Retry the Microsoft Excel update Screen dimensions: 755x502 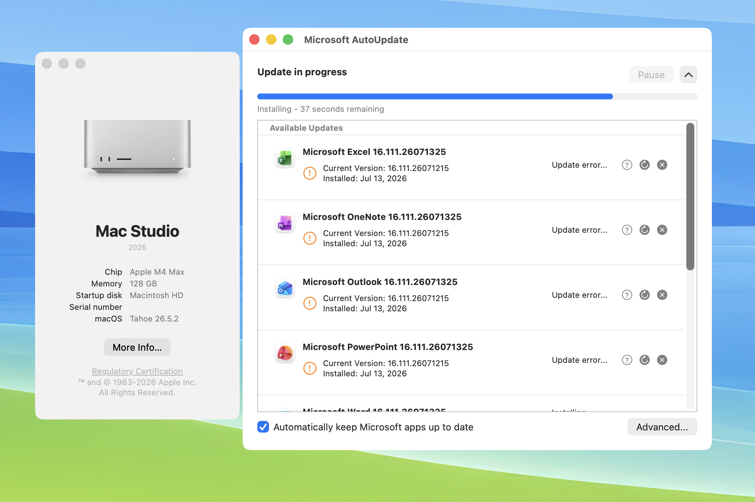[x=645, y=165]
